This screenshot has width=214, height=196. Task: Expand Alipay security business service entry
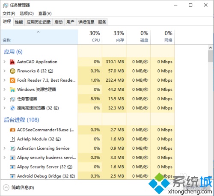pos(5,157)
